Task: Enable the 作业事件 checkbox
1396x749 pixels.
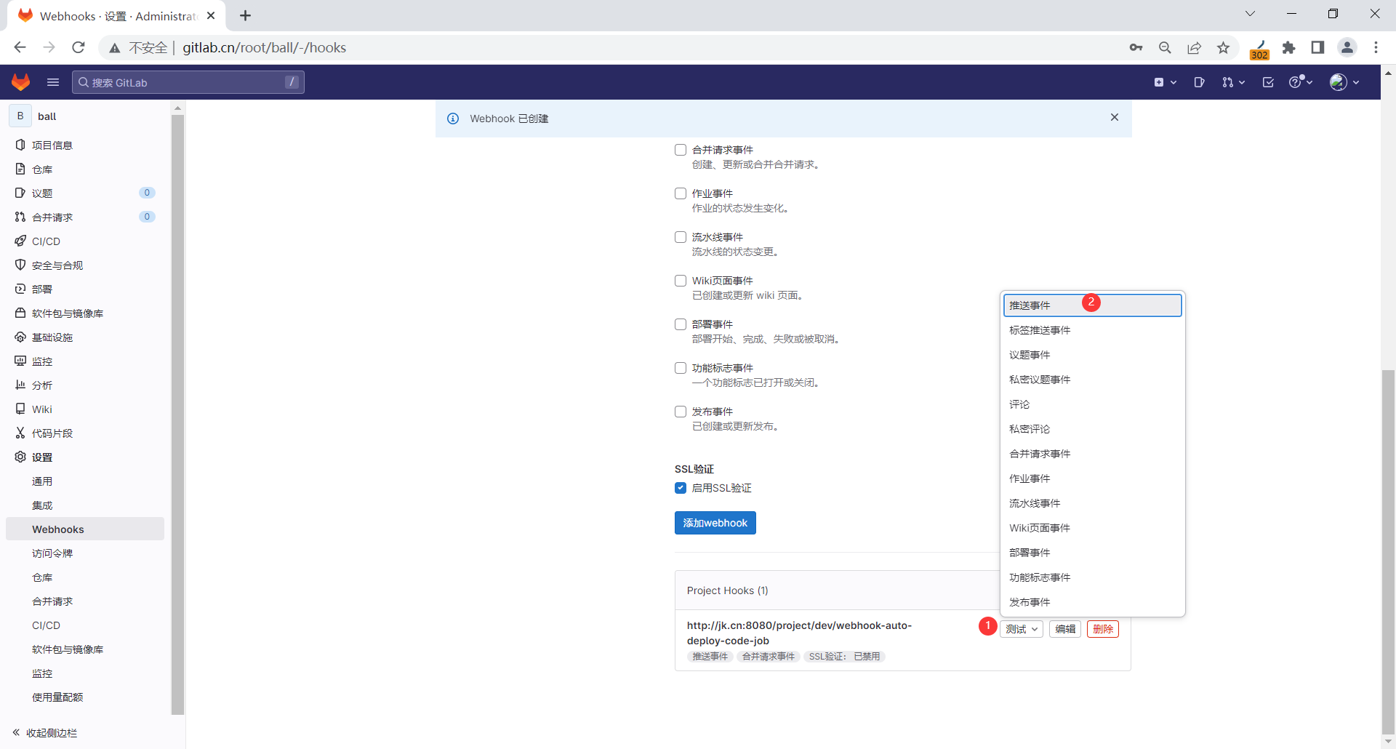Action: 681,193
